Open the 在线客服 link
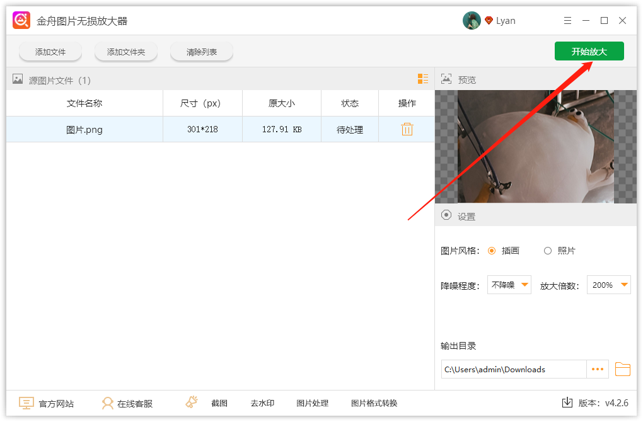The image size is (643, 422). [135, 404]
